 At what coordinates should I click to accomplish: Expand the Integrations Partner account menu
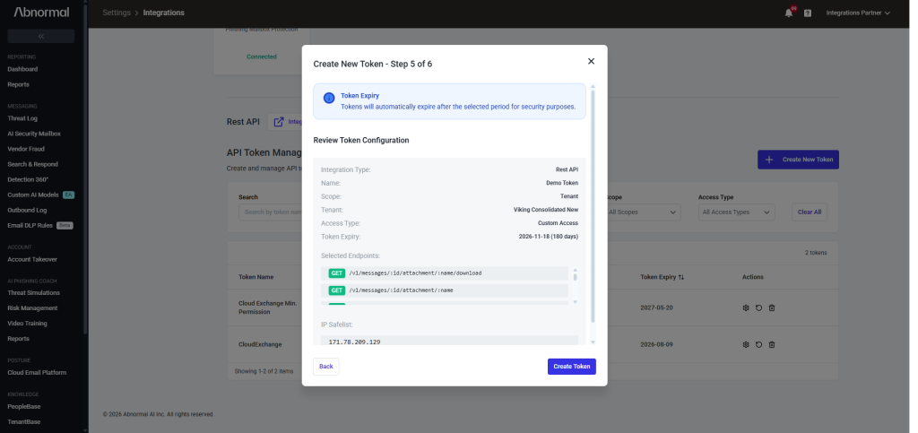858,13
